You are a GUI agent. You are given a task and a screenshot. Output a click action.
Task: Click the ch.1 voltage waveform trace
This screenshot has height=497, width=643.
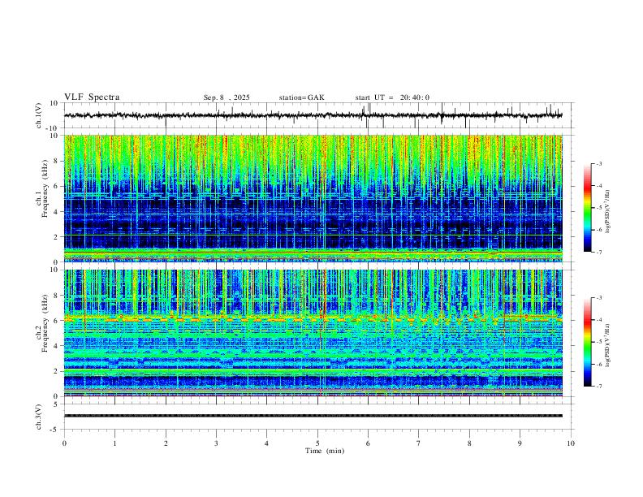tap(313, 115)
